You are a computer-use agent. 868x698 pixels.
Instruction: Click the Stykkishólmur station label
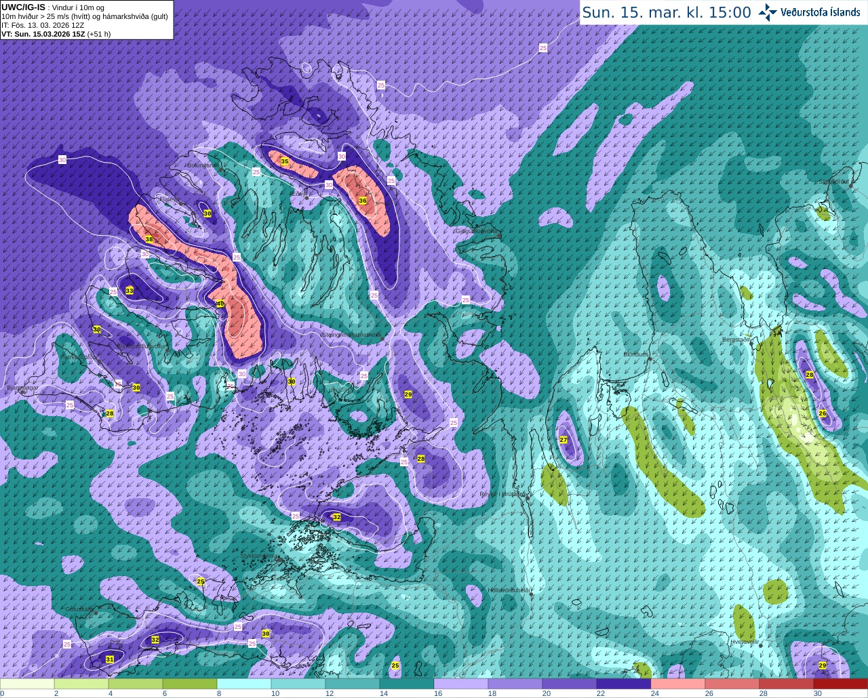pyautogui.click(x=259, y=556)
